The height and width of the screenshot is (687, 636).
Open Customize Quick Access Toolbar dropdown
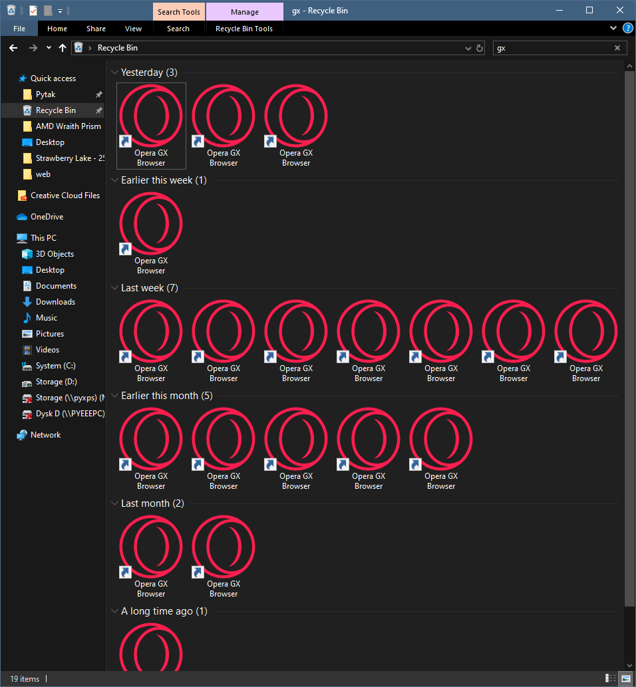60,11
